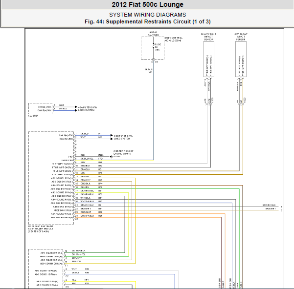Click the 'SYSTEM WIRING DIAGRAMS' heading

[x=148, y=15]
